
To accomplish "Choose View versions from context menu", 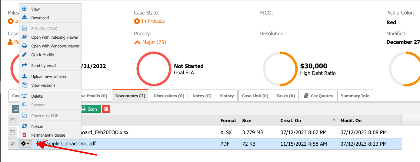I will (43, 85).
